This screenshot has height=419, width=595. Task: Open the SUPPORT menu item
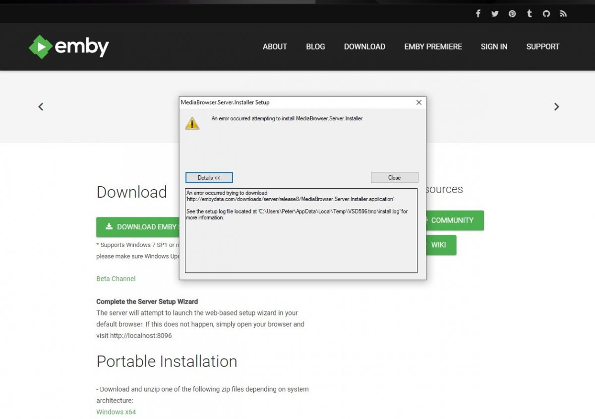[543, 47]
